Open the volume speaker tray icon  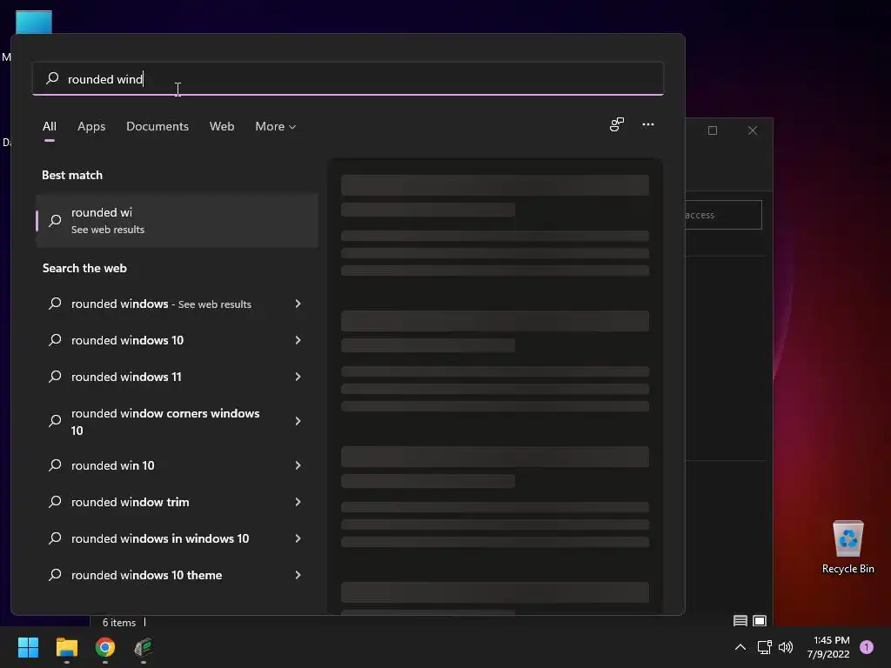(x=786, y=647)
